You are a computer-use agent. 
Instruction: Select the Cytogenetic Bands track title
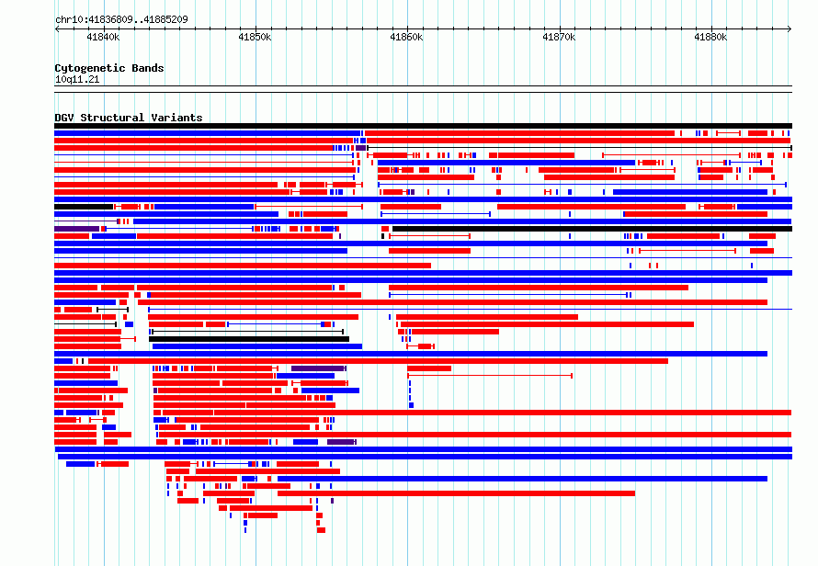click(109, 68)
